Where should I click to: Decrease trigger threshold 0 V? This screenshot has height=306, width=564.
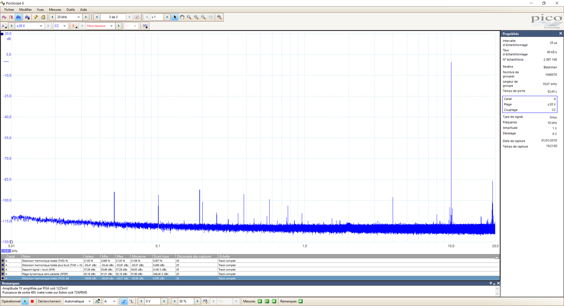(x=141, y=301)
